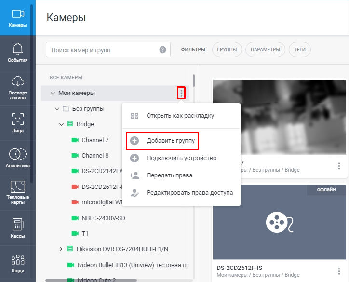Toggle the ГРУППЫ filter
Viewport: 349px width, 282px height.
pyautogui.click(x=227, y=50)
